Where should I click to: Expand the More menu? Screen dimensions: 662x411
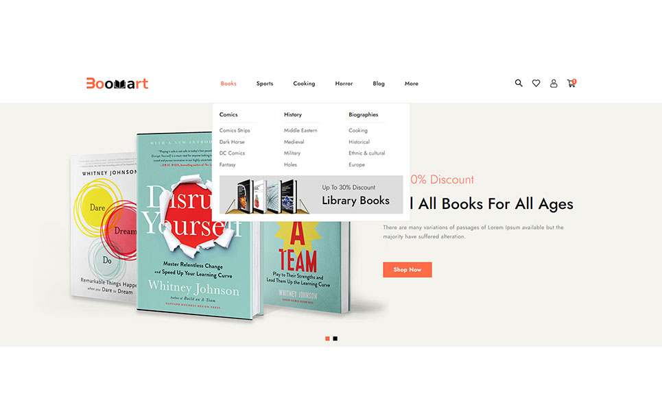point(411,84)
